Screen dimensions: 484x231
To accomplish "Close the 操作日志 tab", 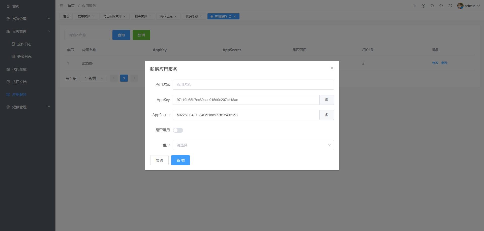I will (175, 17).
